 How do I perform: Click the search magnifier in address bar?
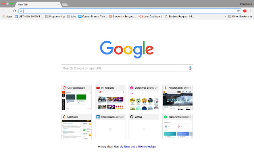(x=21, y=11)
